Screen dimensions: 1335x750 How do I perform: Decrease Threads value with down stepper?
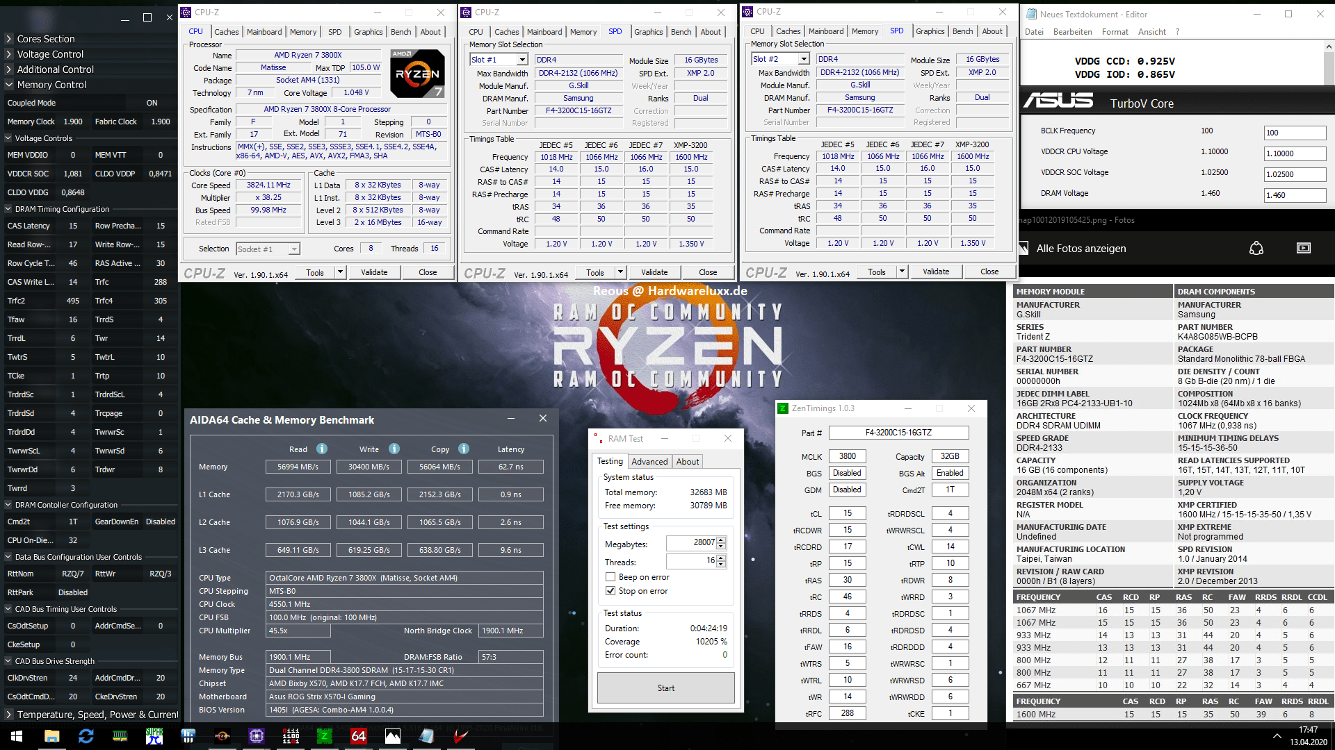[x=721, y=563]
